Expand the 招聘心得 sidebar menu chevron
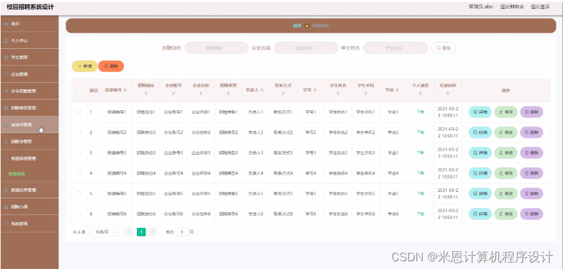 51,207
